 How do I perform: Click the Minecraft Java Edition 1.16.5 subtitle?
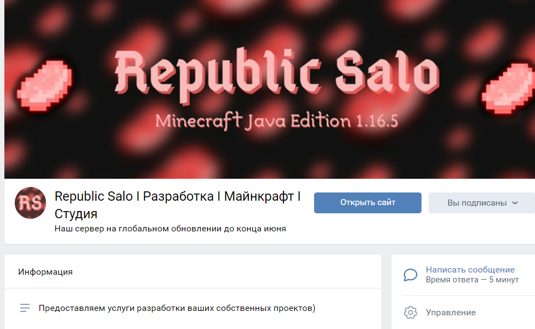pyautogui.click(x=277, y=121)
